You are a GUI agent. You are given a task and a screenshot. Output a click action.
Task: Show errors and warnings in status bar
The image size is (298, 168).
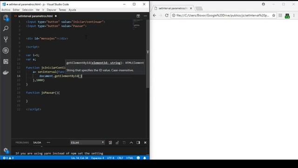click(x=8, y=158)
